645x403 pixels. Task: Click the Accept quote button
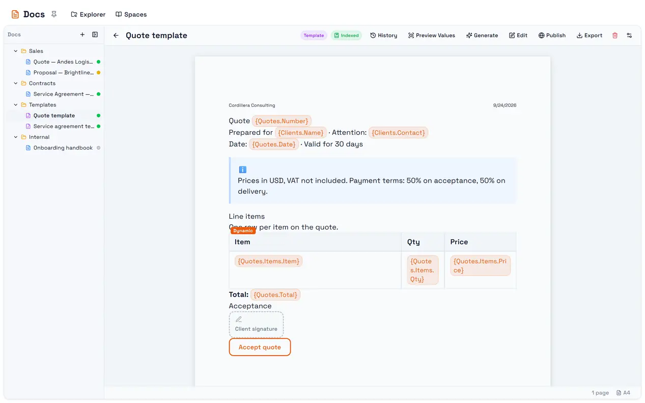(x=260, y=347)
